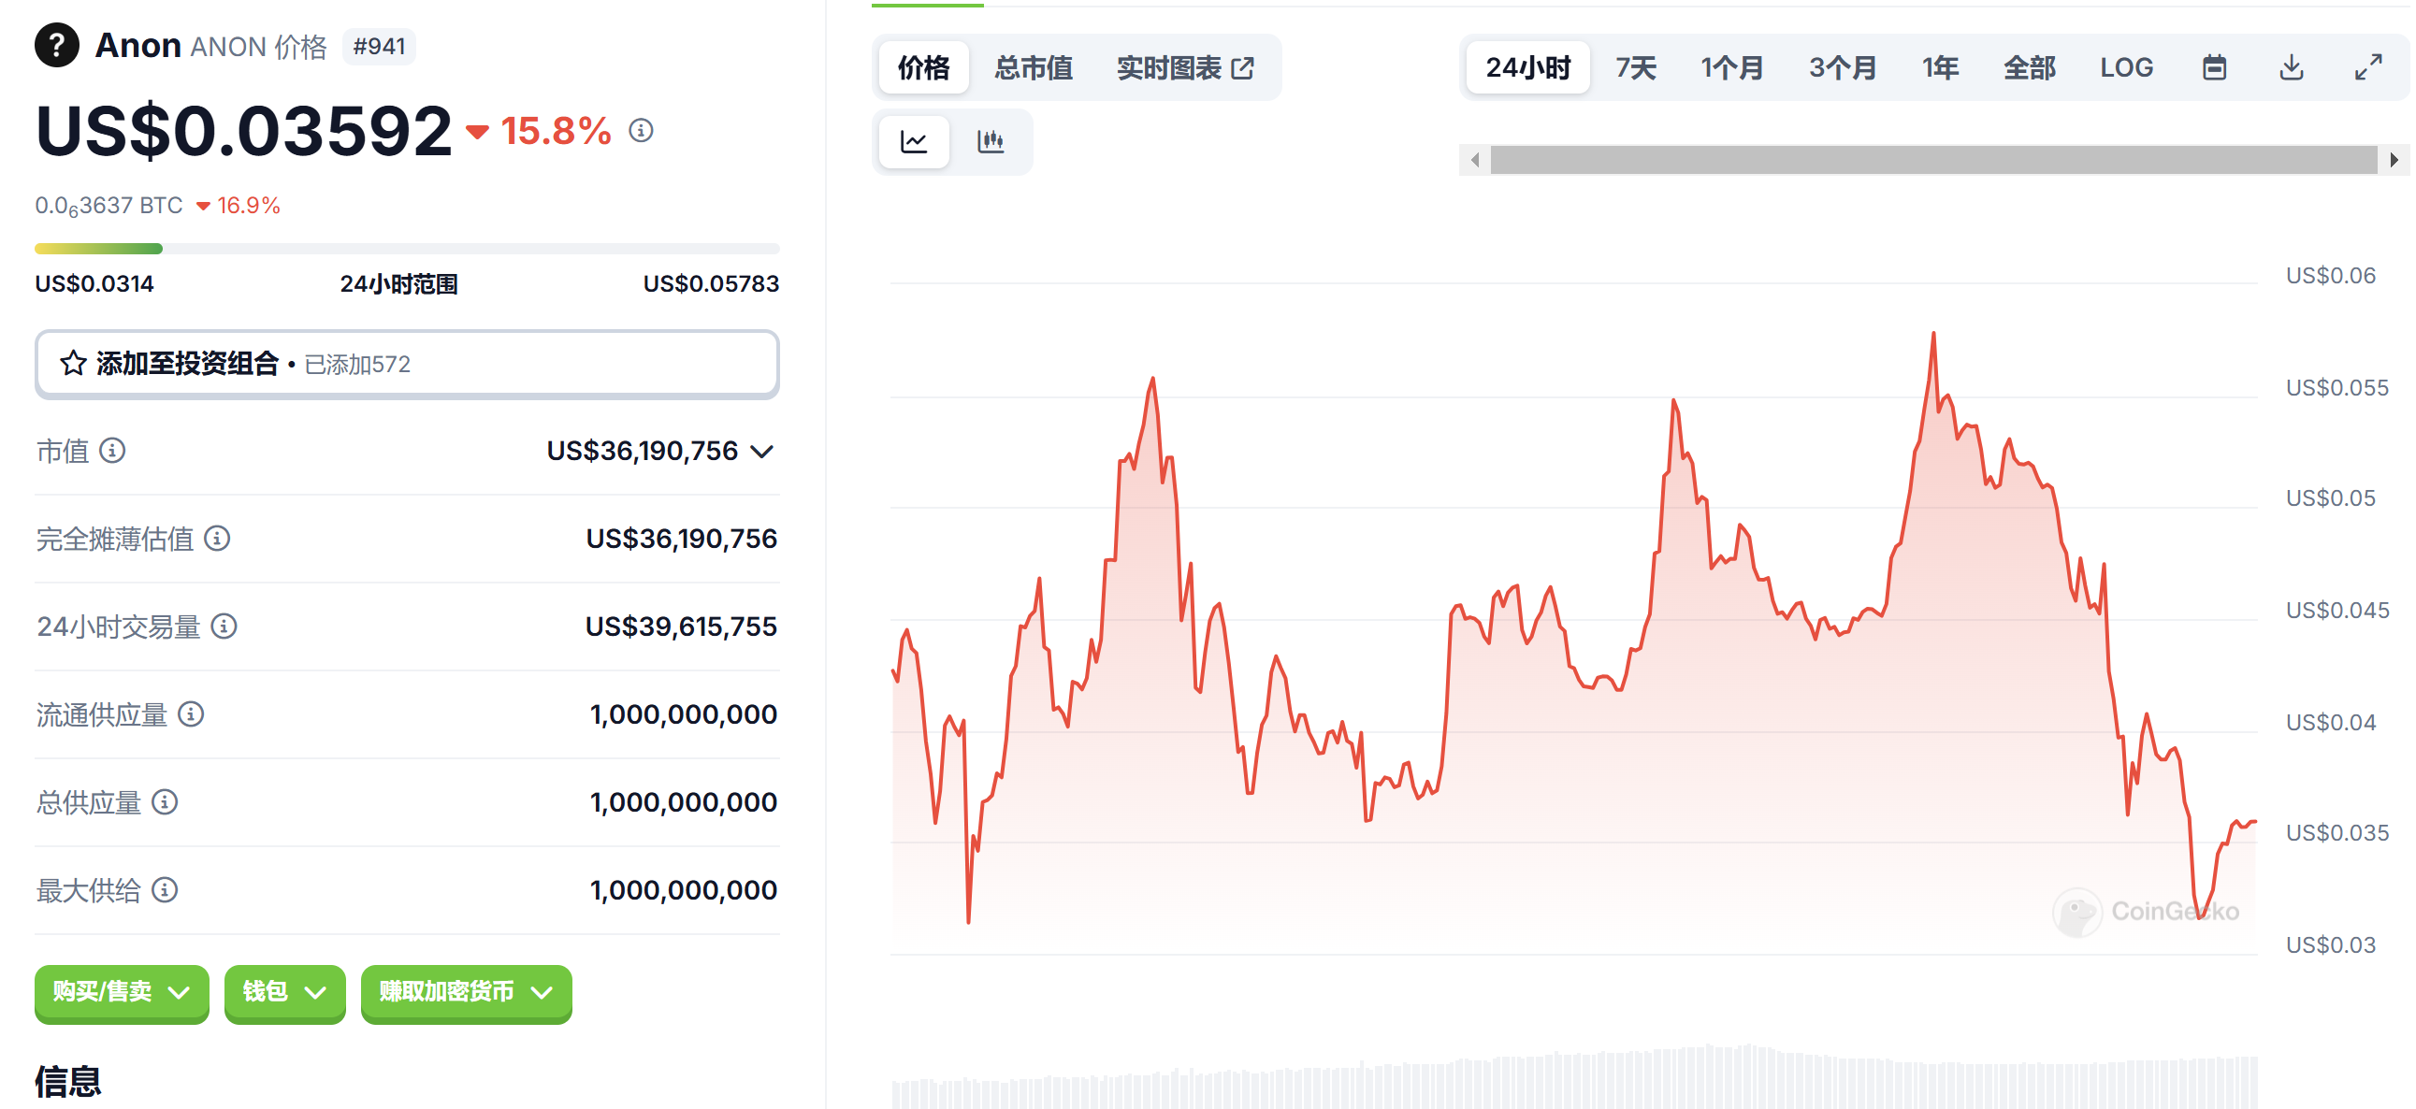Expand chart to fullscreen
Viewport: 2416px width, 1109px height.
tap(2368, 67)
